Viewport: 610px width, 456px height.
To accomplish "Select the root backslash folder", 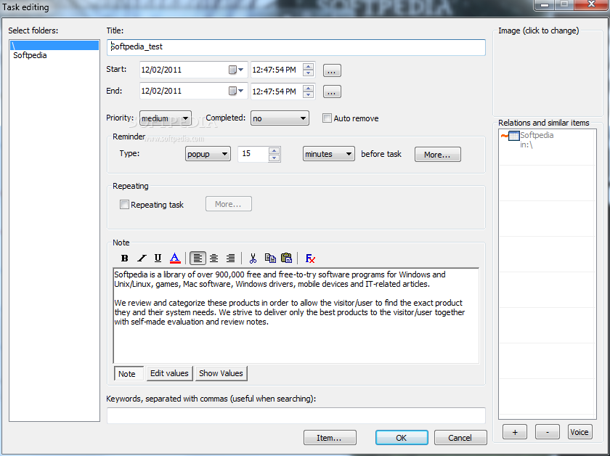I will [x=54, y=46].
